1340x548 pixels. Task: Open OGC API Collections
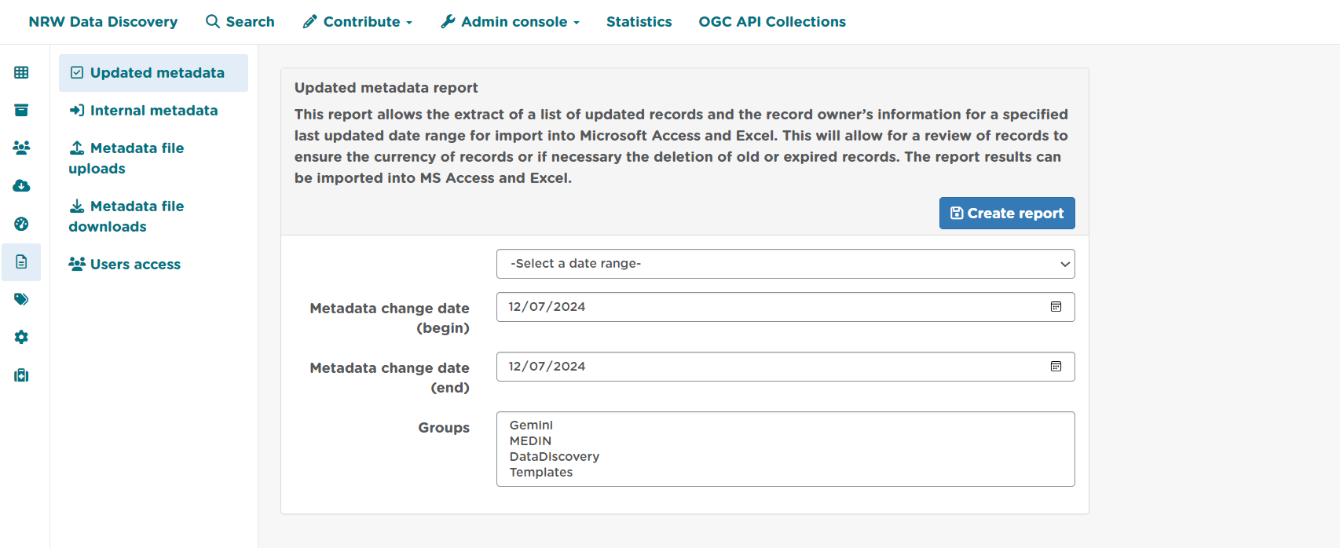[x=772, y=21]
